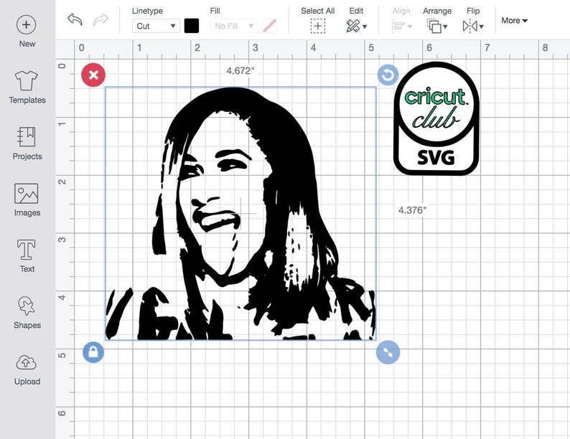Expand the More menu

click(x=514, y=21)
